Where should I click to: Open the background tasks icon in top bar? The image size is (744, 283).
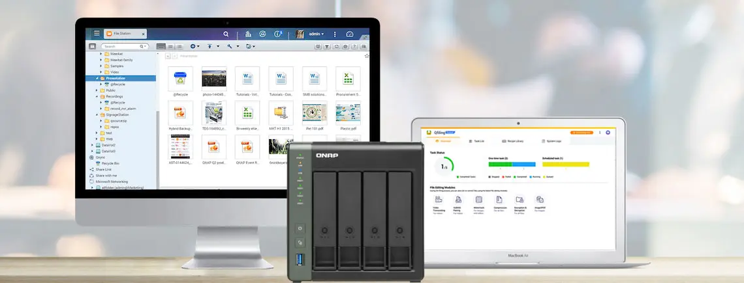248,34
